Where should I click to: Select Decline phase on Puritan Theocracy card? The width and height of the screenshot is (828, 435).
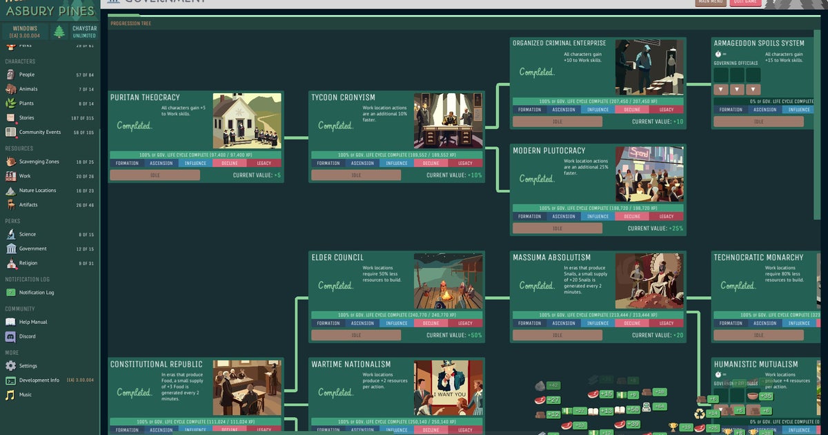point(229,164)
